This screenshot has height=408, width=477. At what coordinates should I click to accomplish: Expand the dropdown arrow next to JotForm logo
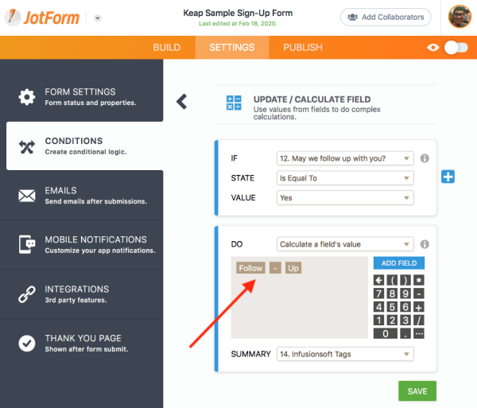pyautogui.click(x=97, y=18)
